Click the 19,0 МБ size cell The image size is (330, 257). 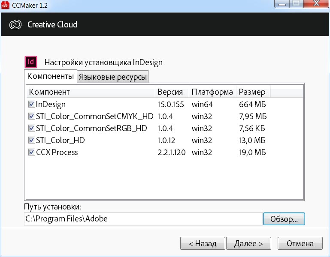(x=252, y=152)
